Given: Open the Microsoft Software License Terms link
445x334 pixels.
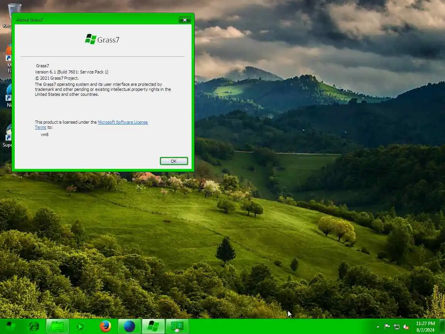Looking at the screenshot, I should point(92,125).
